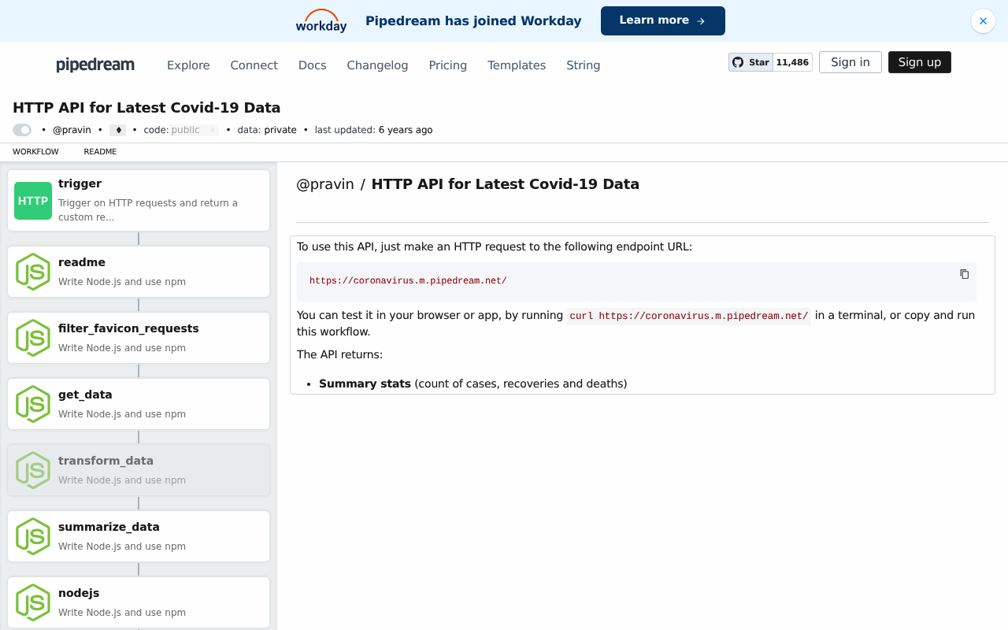Open the Templates nav link
1008x630 pixels.
(x=517, y=65)
